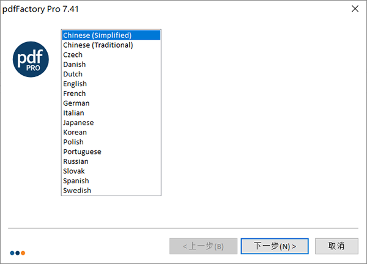Select French in the language list
The height and width of the screenshot is (264, 367).
point(111,94)
